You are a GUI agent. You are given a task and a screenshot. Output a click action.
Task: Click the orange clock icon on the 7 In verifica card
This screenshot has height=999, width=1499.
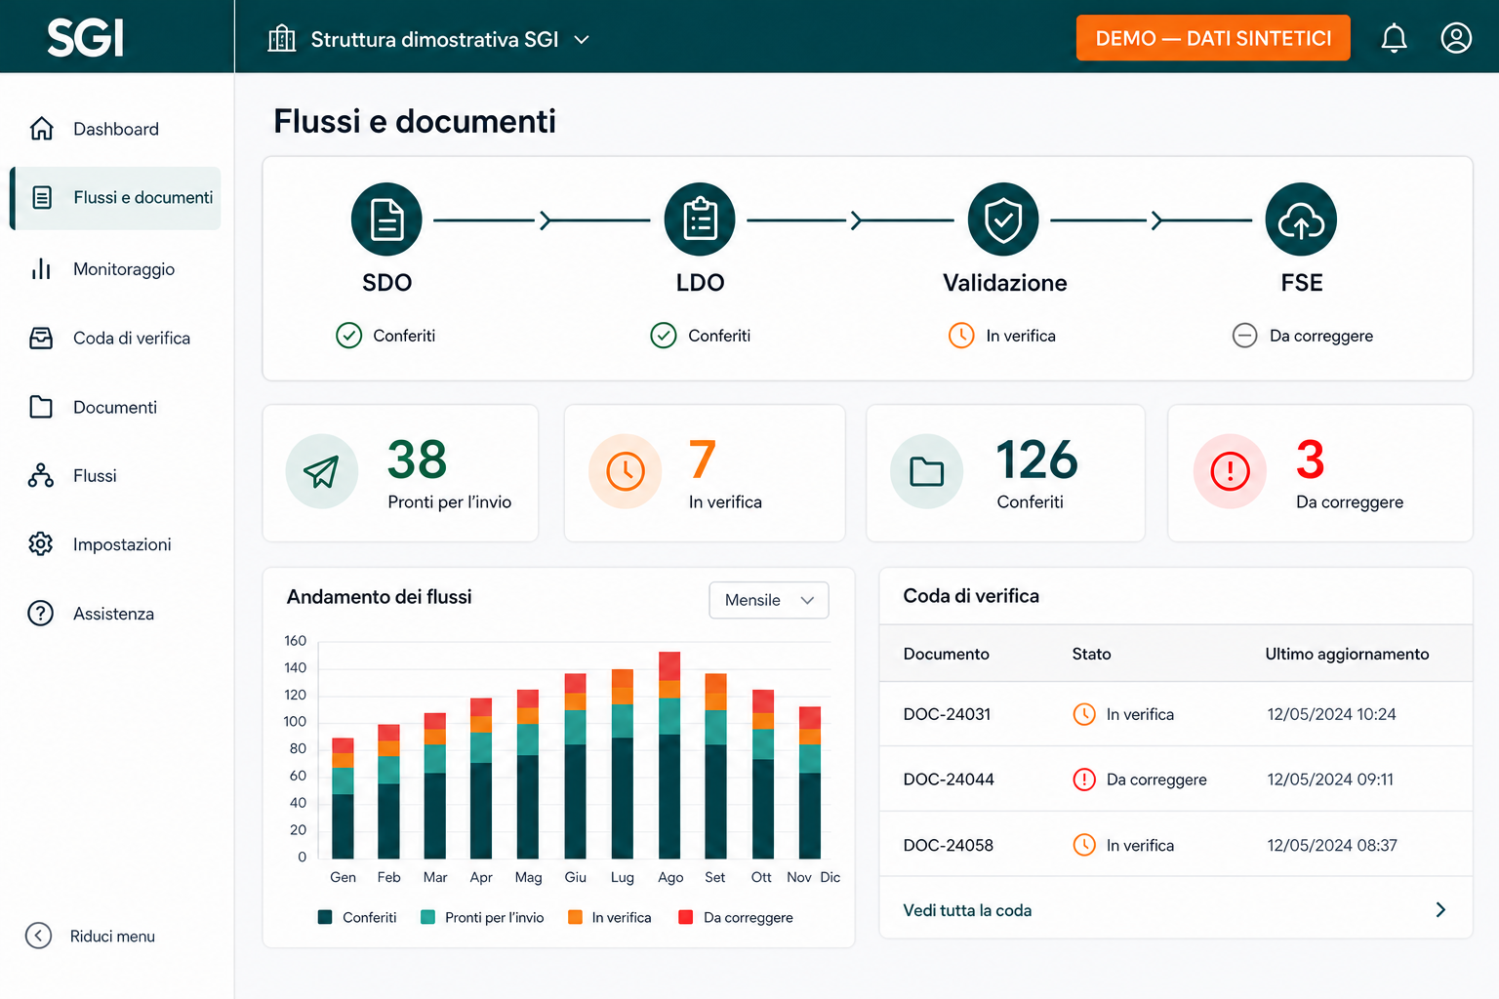pos(626,471)
